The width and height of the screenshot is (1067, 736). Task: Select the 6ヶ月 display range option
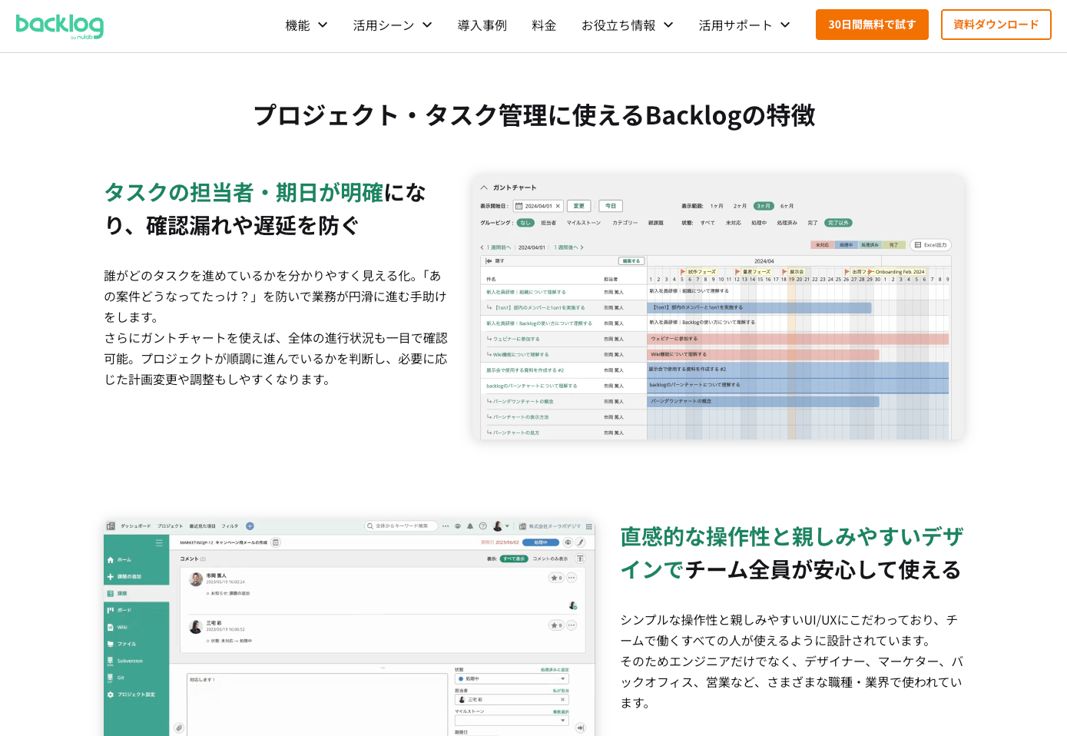click(x=787, y=206)
